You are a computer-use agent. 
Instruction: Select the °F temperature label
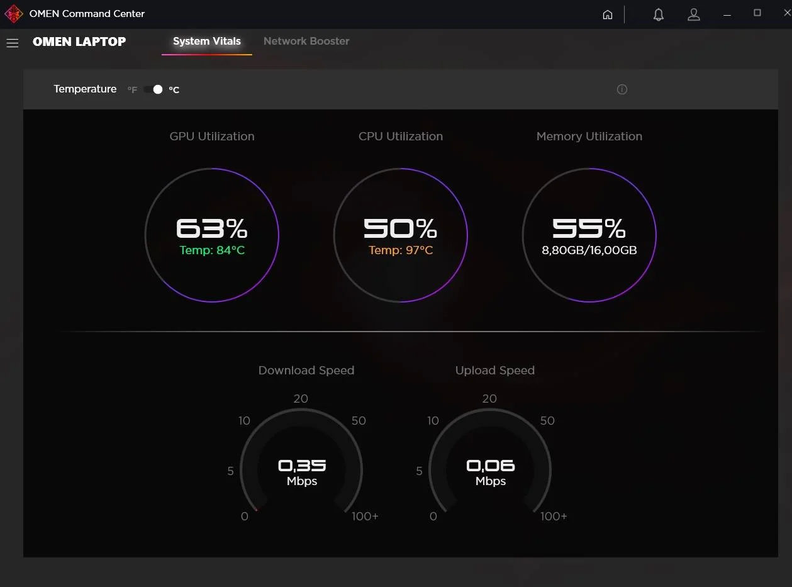click(x=132, y=90)
